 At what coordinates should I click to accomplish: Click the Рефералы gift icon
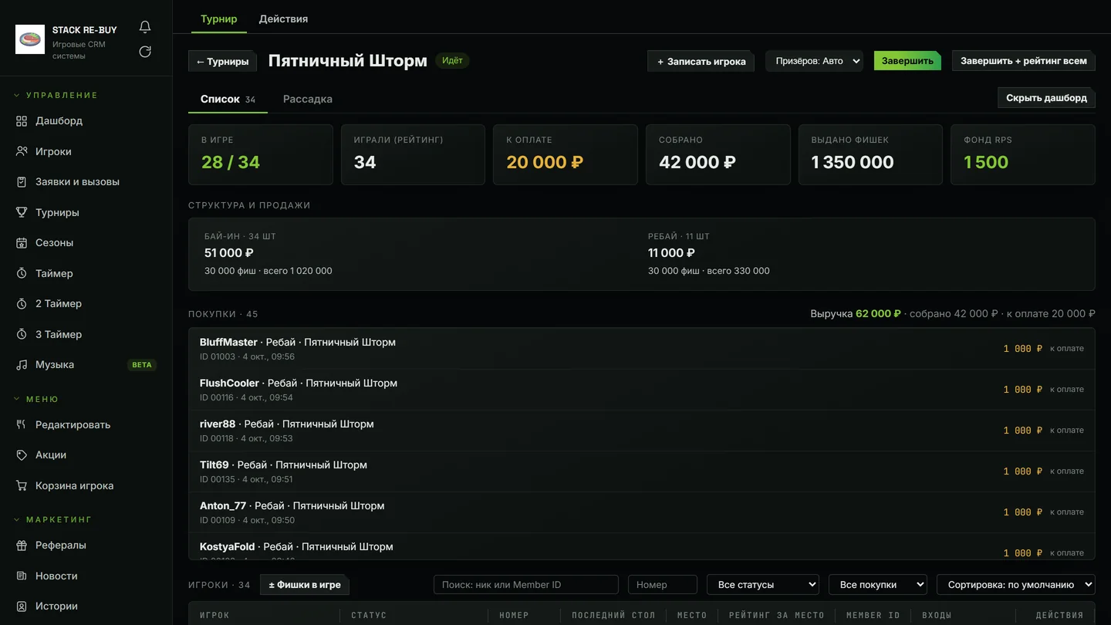point(22,546)
